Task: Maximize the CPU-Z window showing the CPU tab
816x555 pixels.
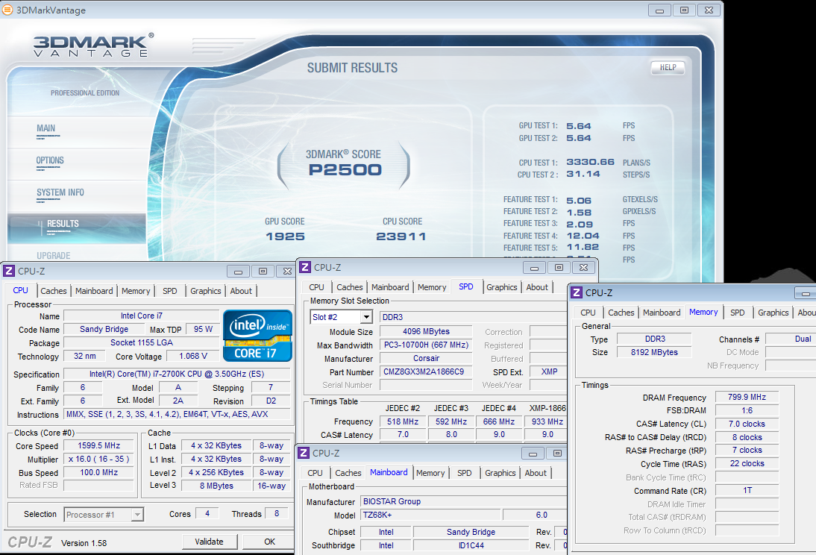Action: 263,272
